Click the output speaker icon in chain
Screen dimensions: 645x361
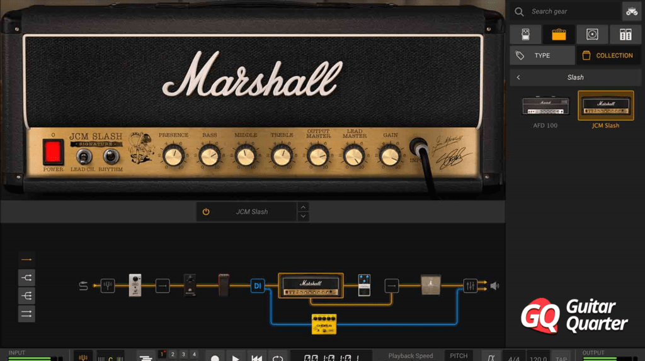494,286
